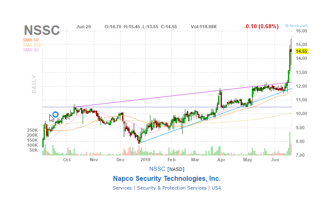This screenshot has height=212, width=332.
Task: Click the L:13.55 low price
Action: (150, 27)
